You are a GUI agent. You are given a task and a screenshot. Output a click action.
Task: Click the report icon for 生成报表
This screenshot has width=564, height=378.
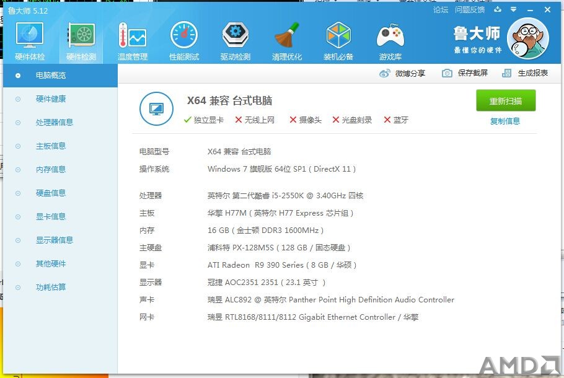506,73
